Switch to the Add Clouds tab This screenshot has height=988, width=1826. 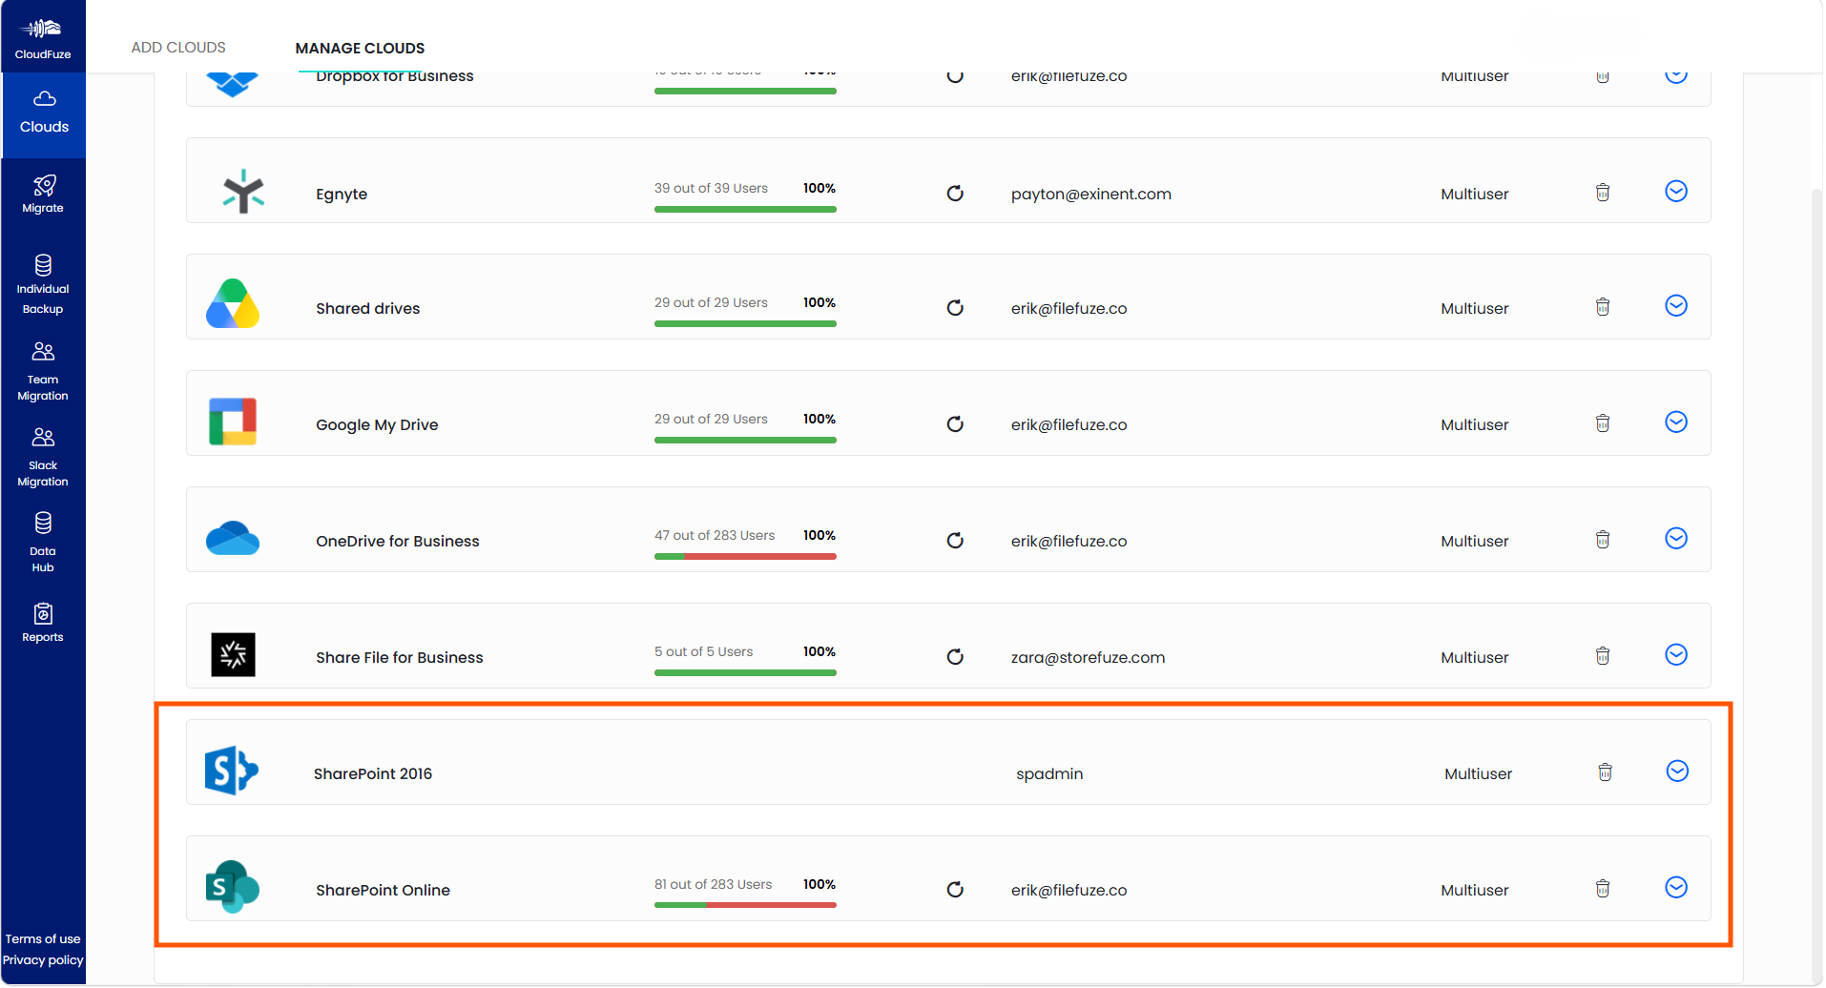tap(178, 48)
